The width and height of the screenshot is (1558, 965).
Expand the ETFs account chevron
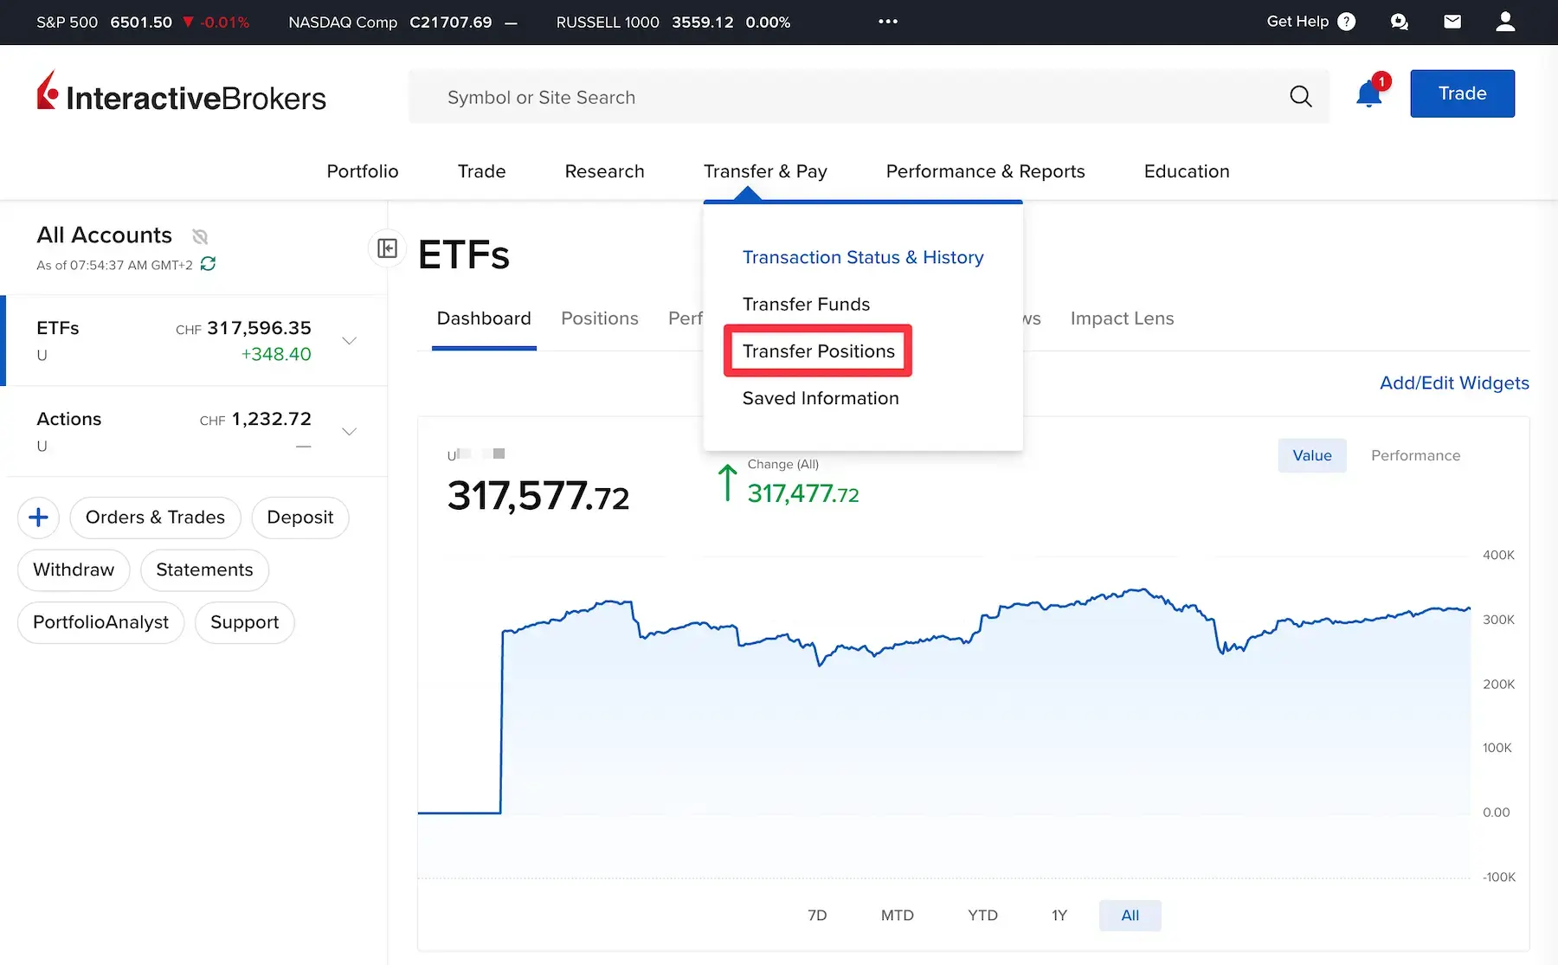[350, 341]
